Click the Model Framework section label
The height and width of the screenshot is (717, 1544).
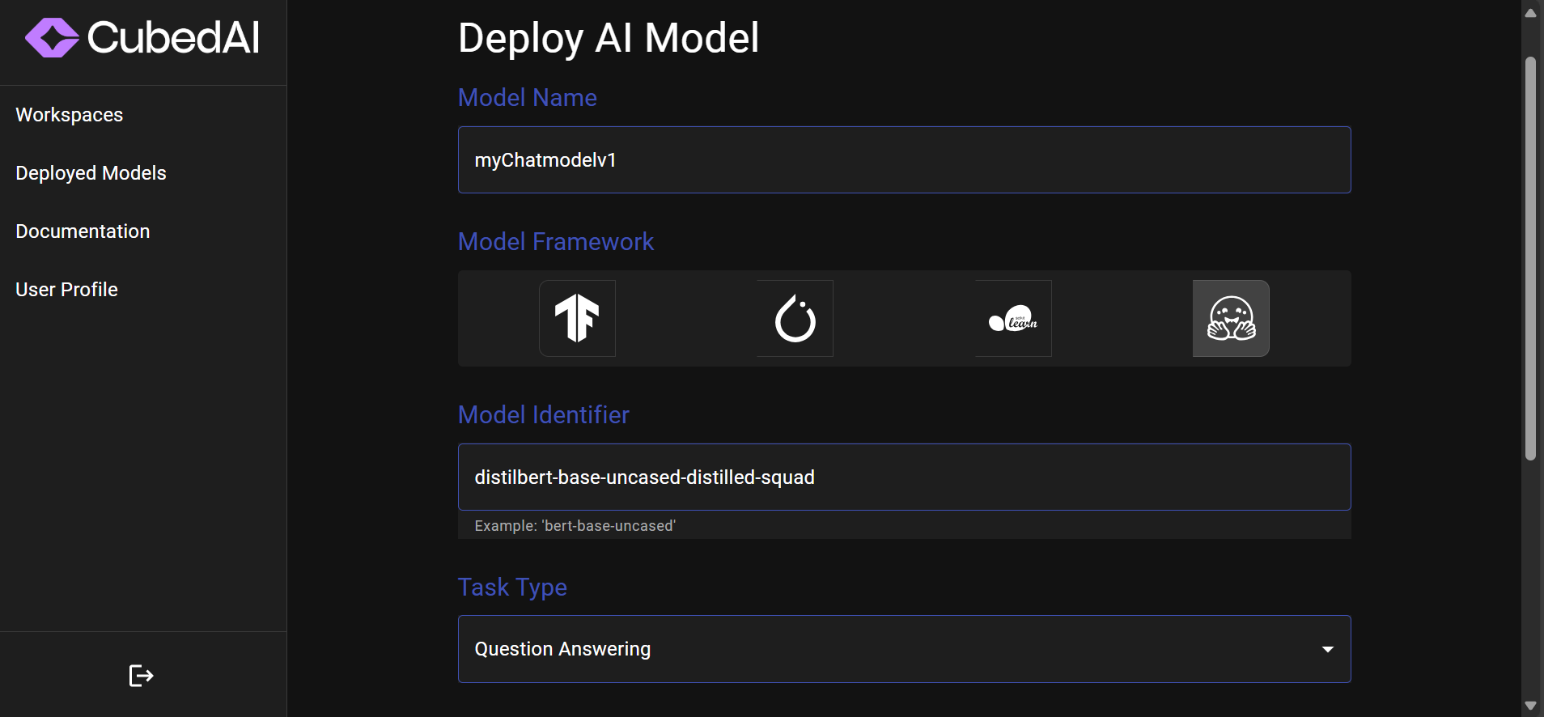pyautogui.click(x=556, y=242)
